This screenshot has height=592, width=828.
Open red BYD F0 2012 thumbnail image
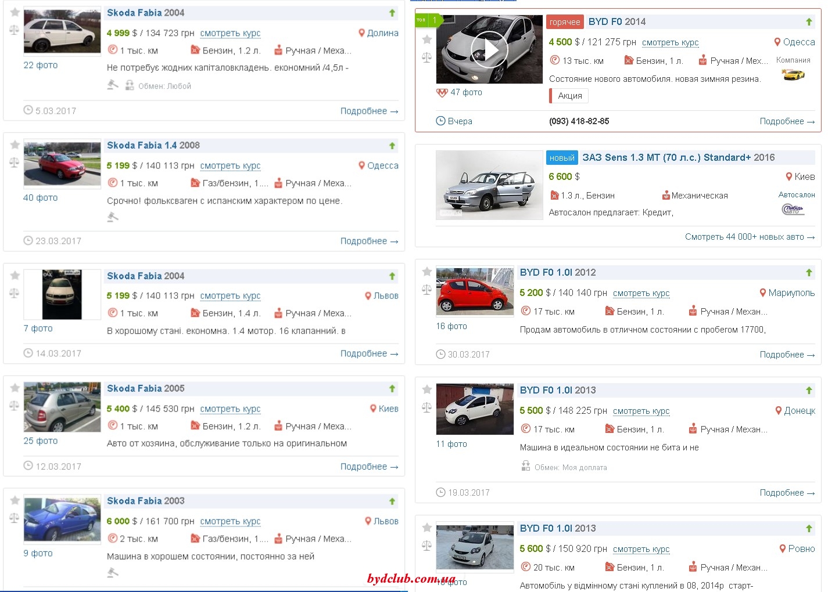coord(475,291)
